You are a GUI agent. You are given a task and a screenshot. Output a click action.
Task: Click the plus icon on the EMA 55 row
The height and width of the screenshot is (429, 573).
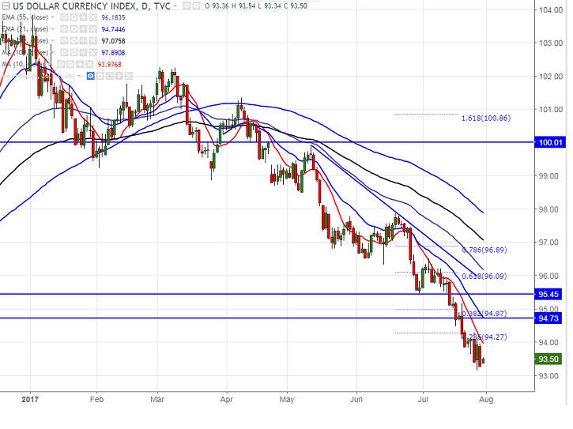(x=83, y=17)
